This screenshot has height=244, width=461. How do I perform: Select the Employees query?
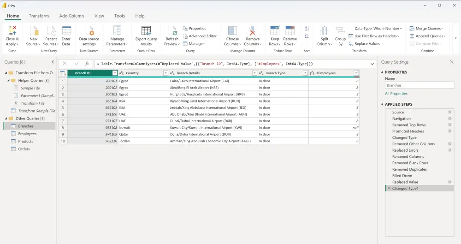click(x=27, y=134)
